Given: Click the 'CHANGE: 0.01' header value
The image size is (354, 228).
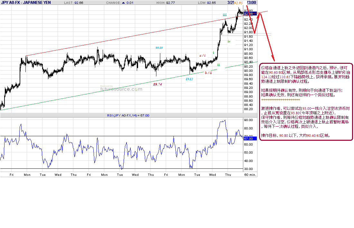Looking at the screenshot, I should pyautogui.click(x=120, y=3).
